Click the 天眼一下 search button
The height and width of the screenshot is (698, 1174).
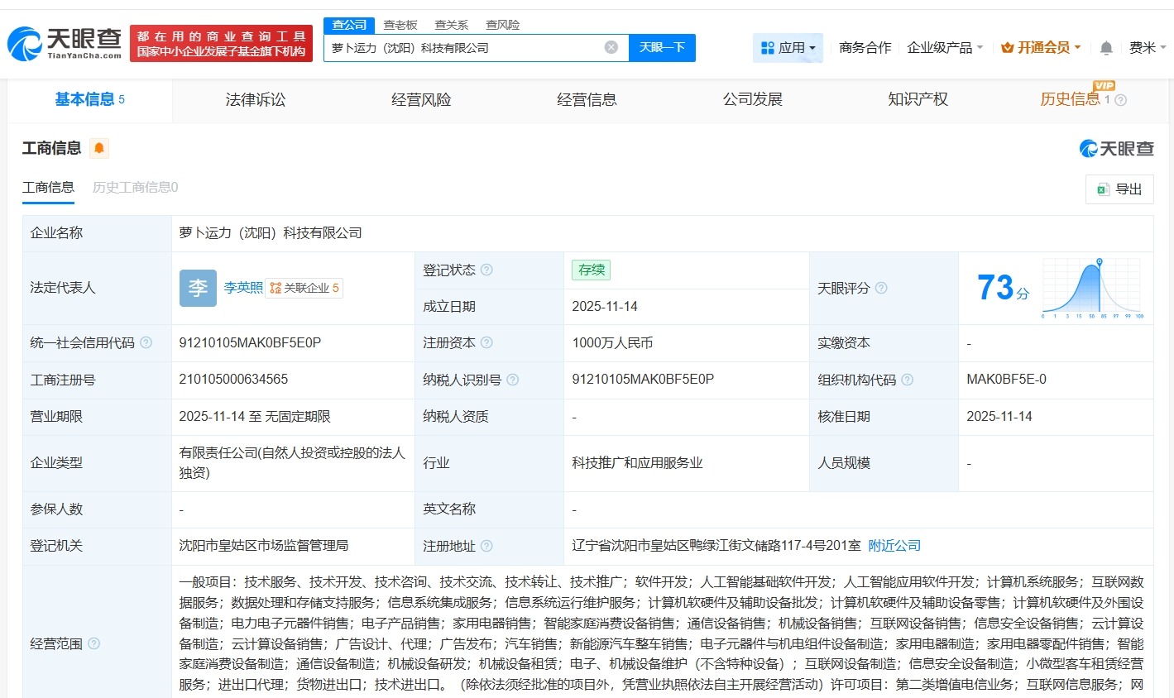point(661,47)
